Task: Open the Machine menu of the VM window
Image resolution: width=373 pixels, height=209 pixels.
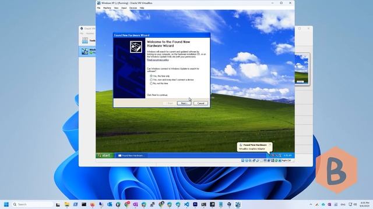Action: [107, 8]
